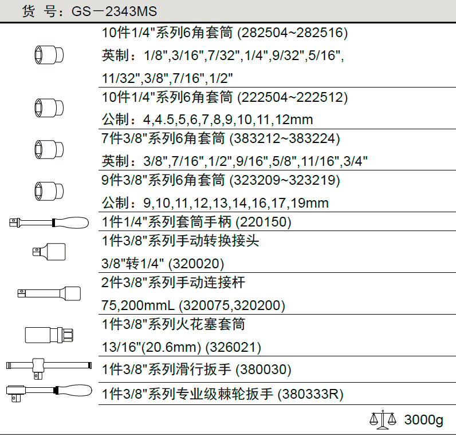Select the socket icon beside the 323209~323219 row
Viewport: 456px width, 437px height.
(49, 189)
